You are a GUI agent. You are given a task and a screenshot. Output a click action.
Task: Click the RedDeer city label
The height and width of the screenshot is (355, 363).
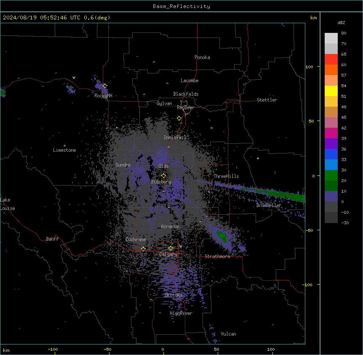click(185, 108)
